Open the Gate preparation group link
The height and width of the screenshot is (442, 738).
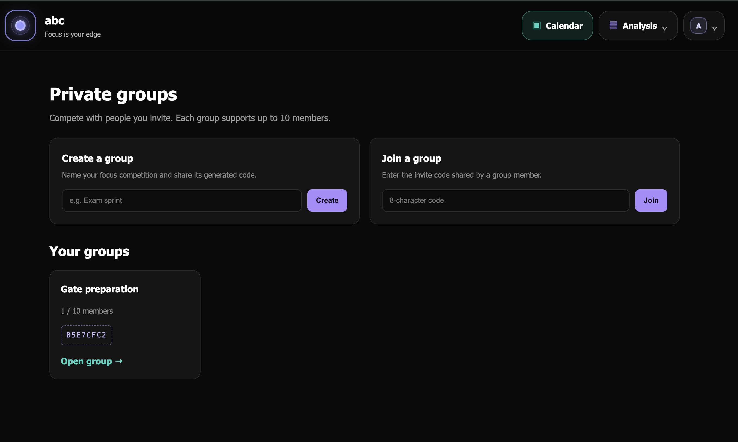click(x=92, y=361)
